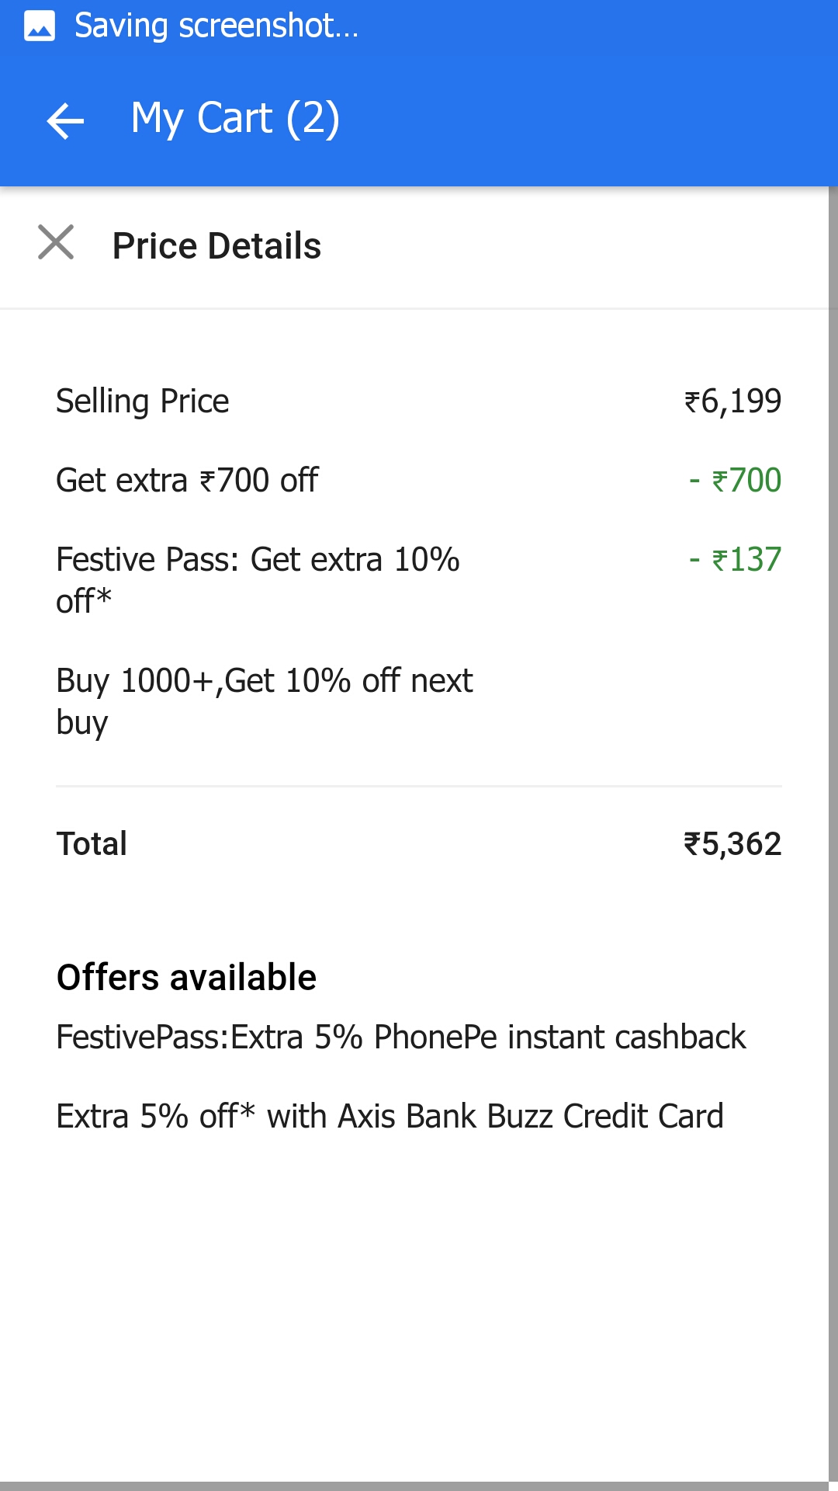
Task: Tap the ₹5,362 total amount
Action: (x=732, y=844)
